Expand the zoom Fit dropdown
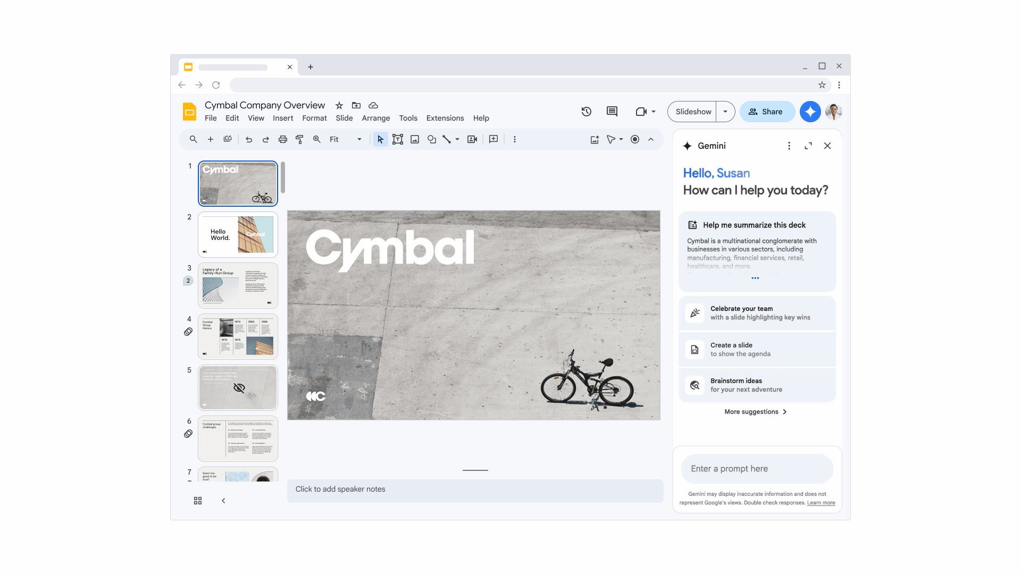The width and height of the screenshot is (1021, 574). (x=359, y=139)
